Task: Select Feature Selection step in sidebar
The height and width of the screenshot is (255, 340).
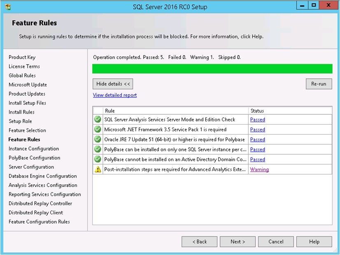Action: click(27, 130)
